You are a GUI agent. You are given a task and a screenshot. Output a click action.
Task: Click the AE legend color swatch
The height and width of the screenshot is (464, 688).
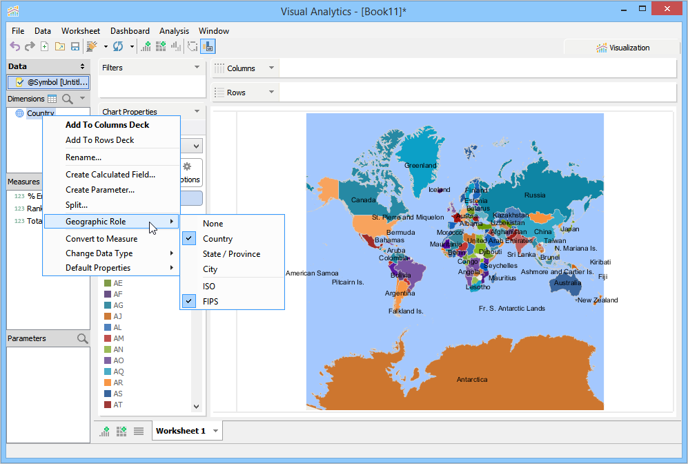tap(108, 283)
